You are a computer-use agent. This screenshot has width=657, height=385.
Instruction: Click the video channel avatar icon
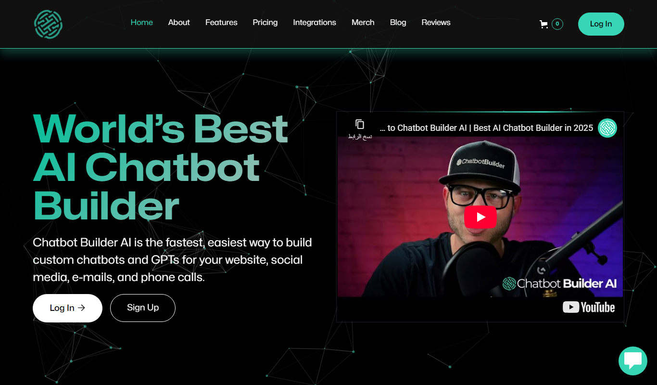[607, 128]
